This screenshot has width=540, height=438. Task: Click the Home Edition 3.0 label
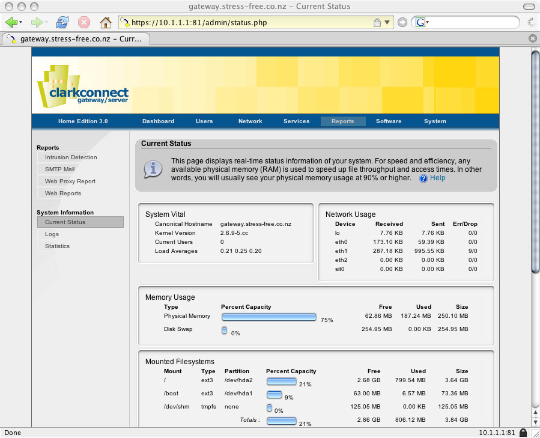tap(83, 121)
